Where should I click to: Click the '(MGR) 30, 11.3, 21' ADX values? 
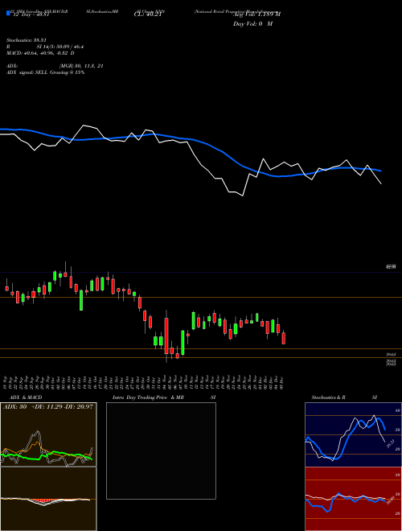[x=81, y=66]
